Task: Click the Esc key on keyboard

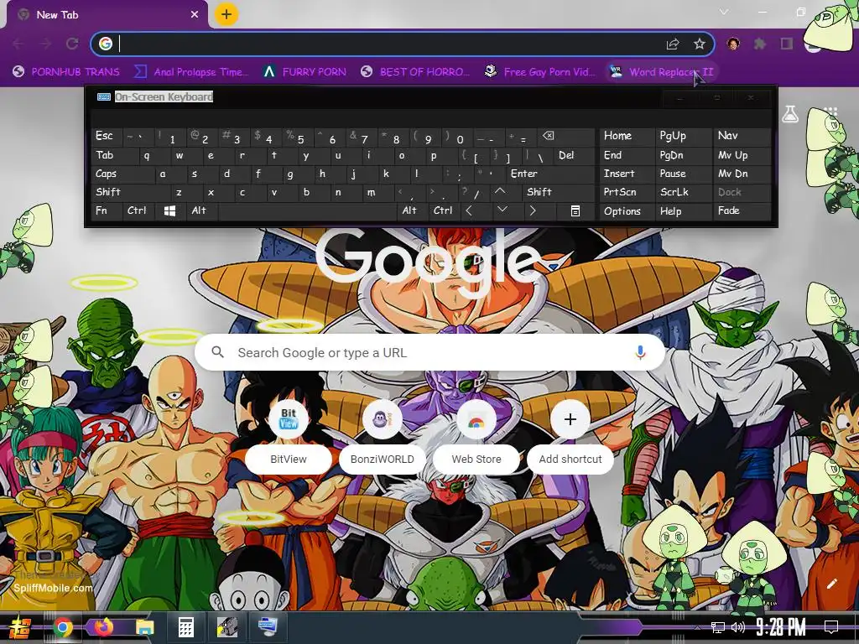Action: [x=107, y=136]
